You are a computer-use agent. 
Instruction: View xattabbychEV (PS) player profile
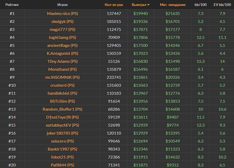tap(63, 125)
